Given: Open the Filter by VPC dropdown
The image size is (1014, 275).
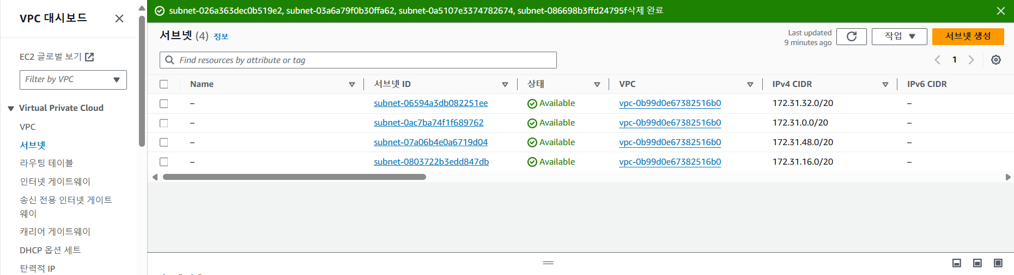Looking at the screenshot, I should click(x=73, y=79).
